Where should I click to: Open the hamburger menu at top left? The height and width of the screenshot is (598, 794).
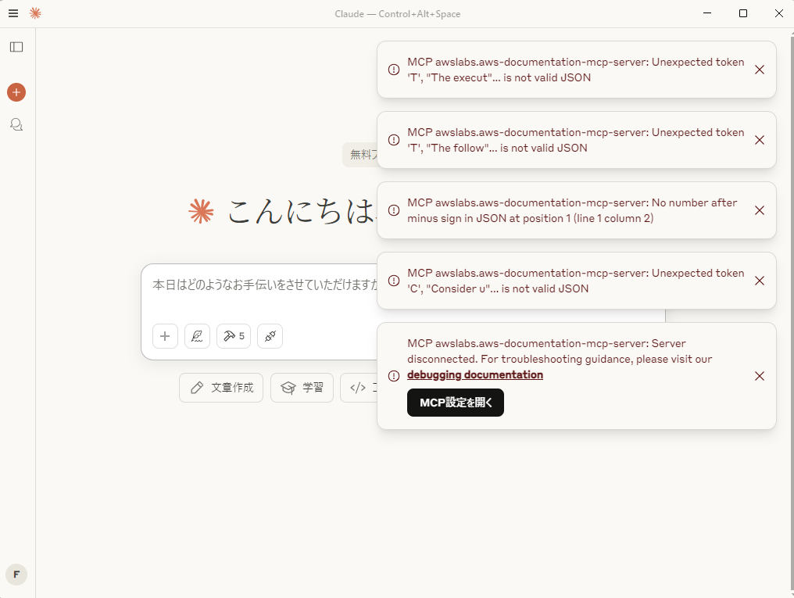click(x=13, y=13)
